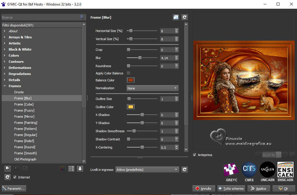The width and height of the screenshot is (297, 195).
Task: Click color selection mode icon under filter list
Action: point(63,169)
